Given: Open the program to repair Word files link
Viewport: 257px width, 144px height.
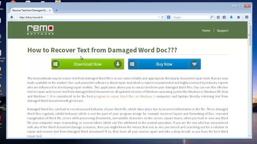Looking at the screenshot, I should tap(124, 96).
